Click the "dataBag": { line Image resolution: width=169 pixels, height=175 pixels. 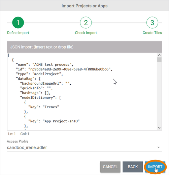tap(28, 79)
